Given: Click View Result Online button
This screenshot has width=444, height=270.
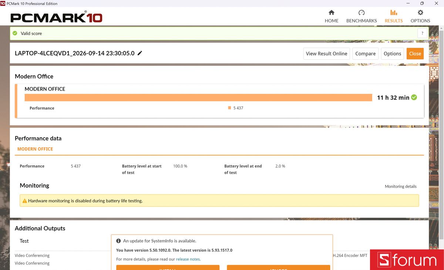Looking at the screenshot, I should tap(327, 54).
